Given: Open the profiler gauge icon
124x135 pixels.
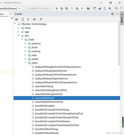Looking at the screenshot, I should pos(72,8).
